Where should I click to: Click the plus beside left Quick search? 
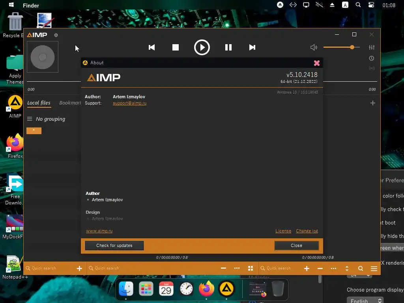click(79, 268)
